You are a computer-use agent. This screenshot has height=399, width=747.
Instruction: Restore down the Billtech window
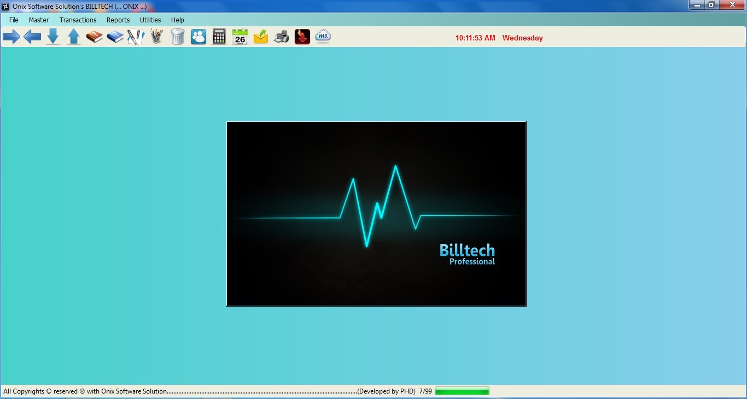click(711, 5)
